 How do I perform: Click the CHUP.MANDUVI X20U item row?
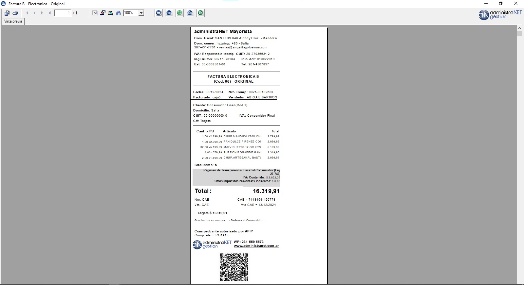240,137
